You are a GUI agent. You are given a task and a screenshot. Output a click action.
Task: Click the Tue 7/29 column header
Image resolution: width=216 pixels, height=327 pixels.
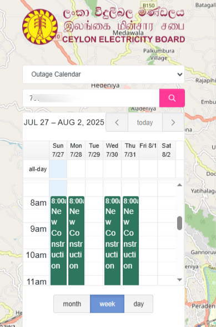(x=94, y=150)
